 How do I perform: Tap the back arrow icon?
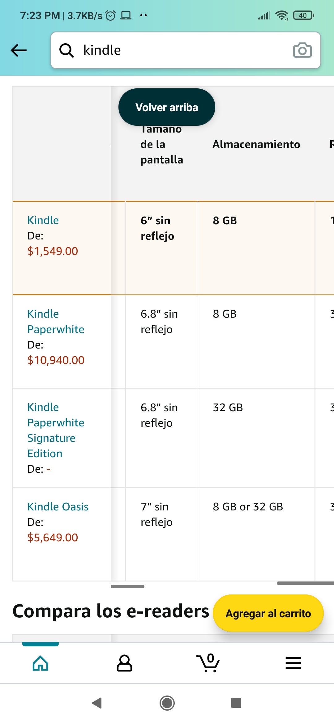19,50
